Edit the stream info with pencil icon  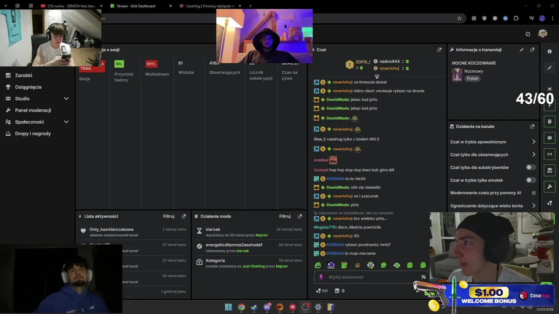coord(521,50)
